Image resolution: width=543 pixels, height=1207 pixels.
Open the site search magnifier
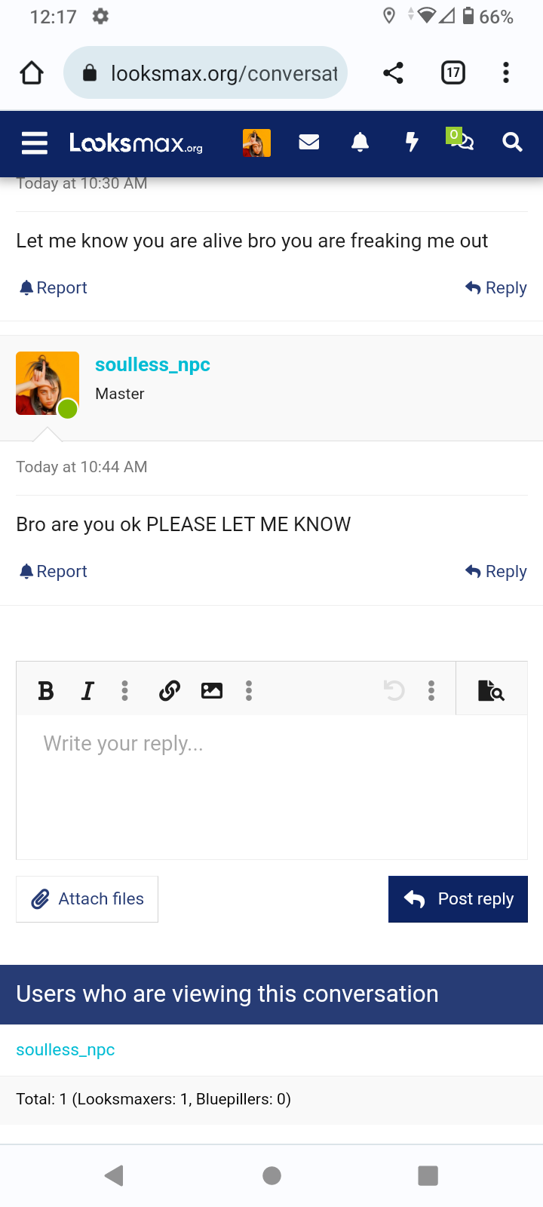coord(512,142)
